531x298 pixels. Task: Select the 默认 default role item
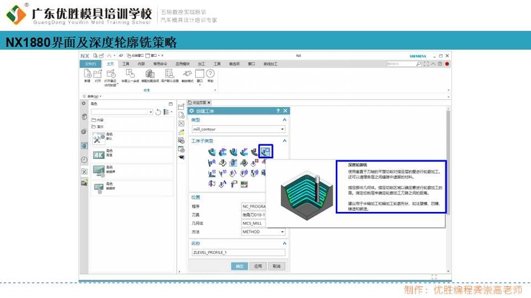pyautogui.click(x=132, y=138)
